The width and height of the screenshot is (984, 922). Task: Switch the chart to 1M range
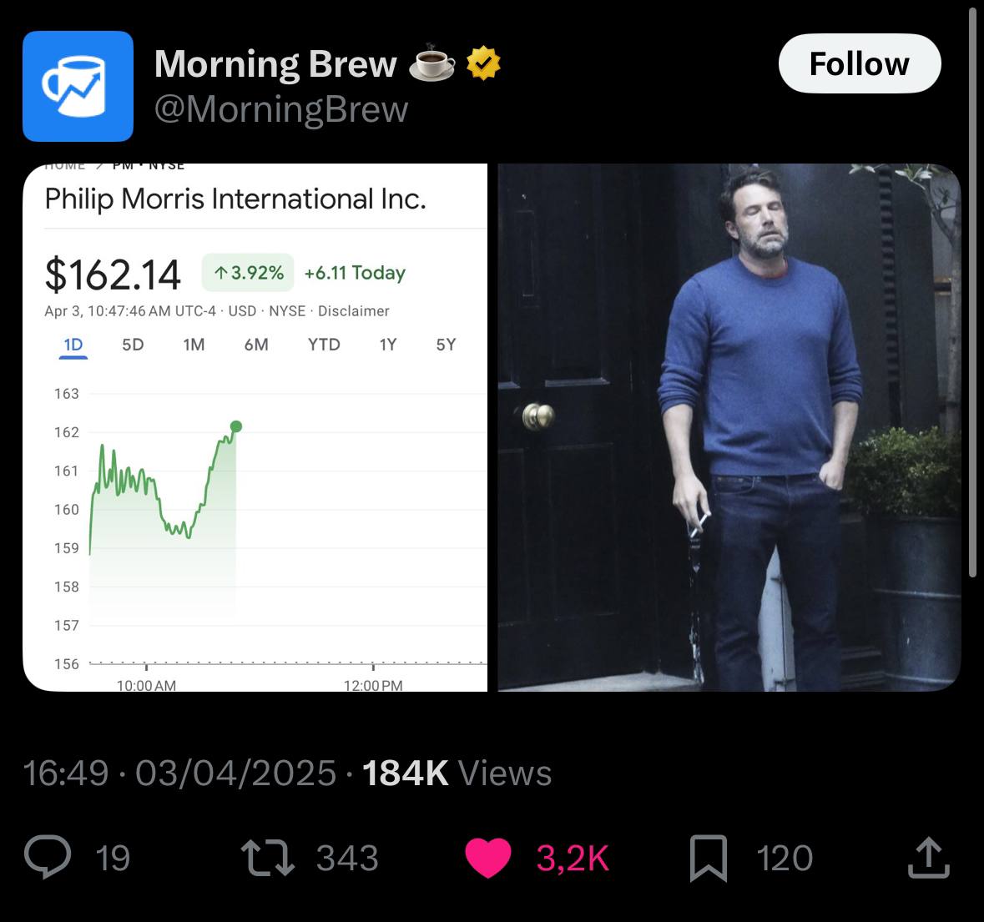click(194, 345)
